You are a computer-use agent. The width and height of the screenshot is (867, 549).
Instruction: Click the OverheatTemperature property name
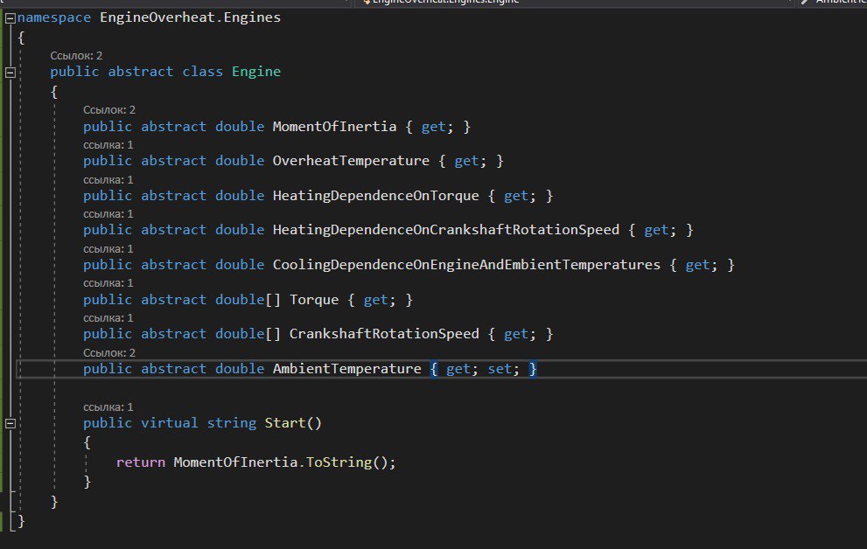pos(351,161)
